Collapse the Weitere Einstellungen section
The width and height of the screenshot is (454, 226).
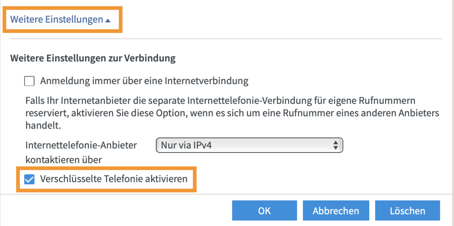57,20
